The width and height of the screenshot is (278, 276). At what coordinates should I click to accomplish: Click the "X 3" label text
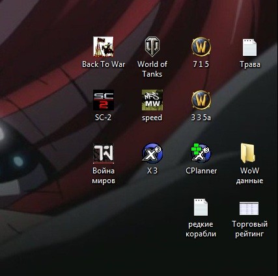152,171
